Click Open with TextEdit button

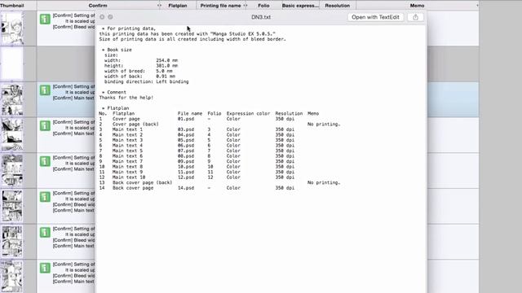(x=375, y=17)
